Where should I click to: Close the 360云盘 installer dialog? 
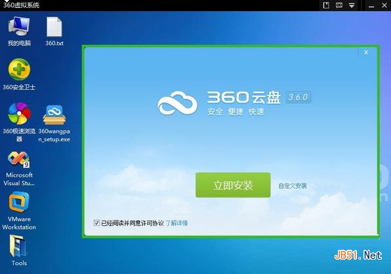pyautogui.click(x=366, y=52)
